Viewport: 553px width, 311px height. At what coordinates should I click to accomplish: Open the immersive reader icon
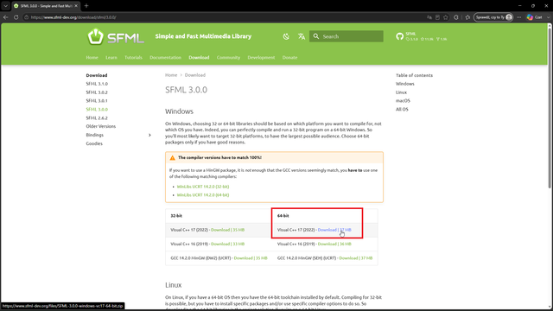pos(437,17)
